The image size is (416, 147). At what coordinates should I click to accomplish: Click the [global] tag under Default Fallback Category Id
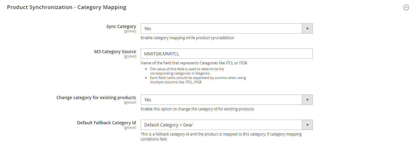tap(130, 127)
